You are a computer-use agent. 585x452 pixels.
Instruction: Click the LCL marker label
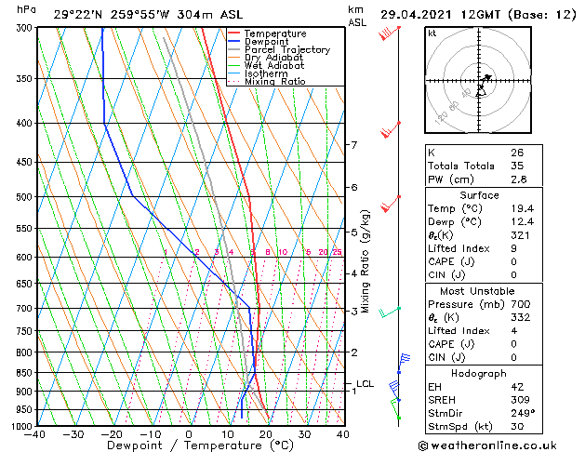365,384
